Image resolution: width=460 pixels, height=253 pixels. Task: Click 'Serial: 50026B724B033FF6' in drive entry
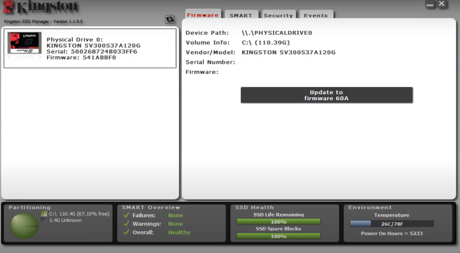point(92,51)
